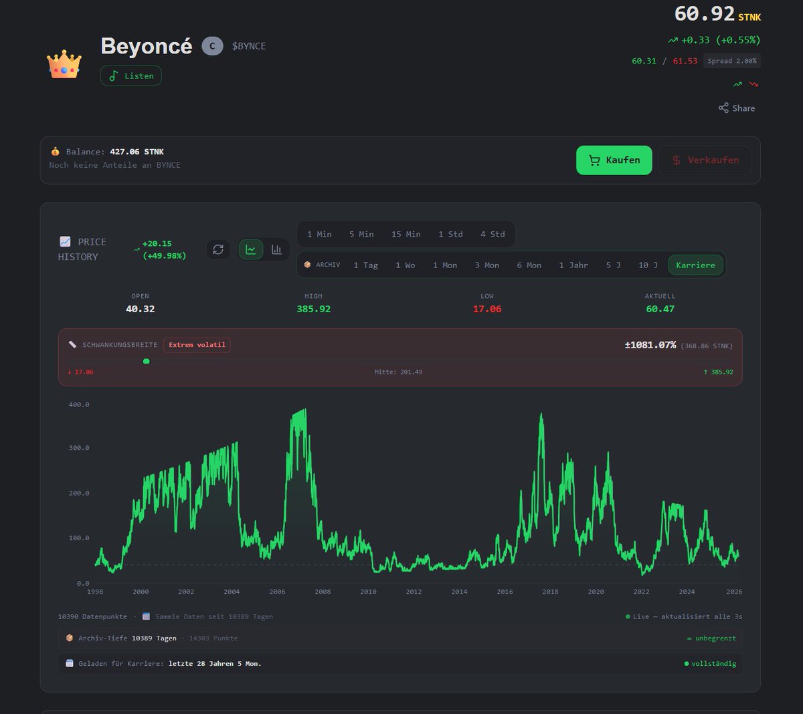
Task: Click the +20.15 (+49.98%) history change
Action: (164, 249)
